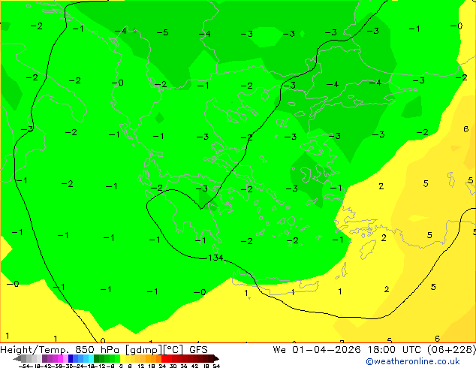476x368 pixels.
Task: Click the '18:00 UTC' time text
Action: pos(395,350)
